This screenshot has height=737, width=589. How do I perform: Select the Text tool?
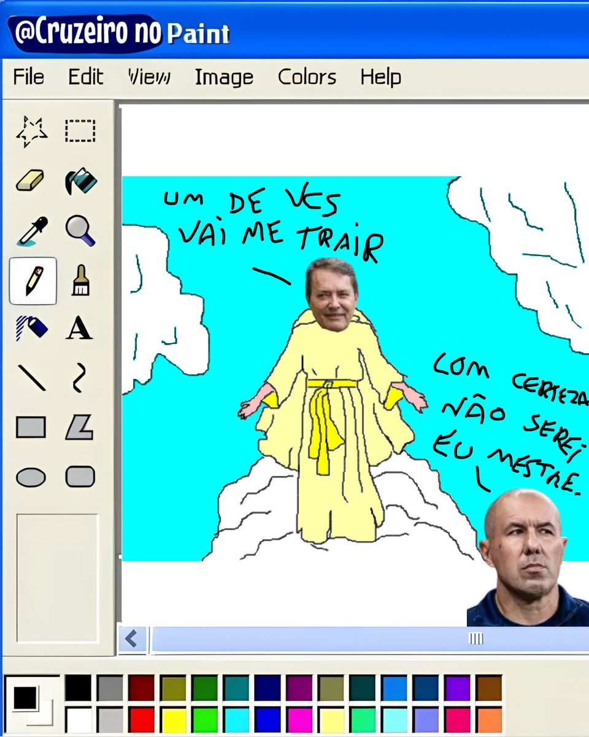(x=80, y=330)
